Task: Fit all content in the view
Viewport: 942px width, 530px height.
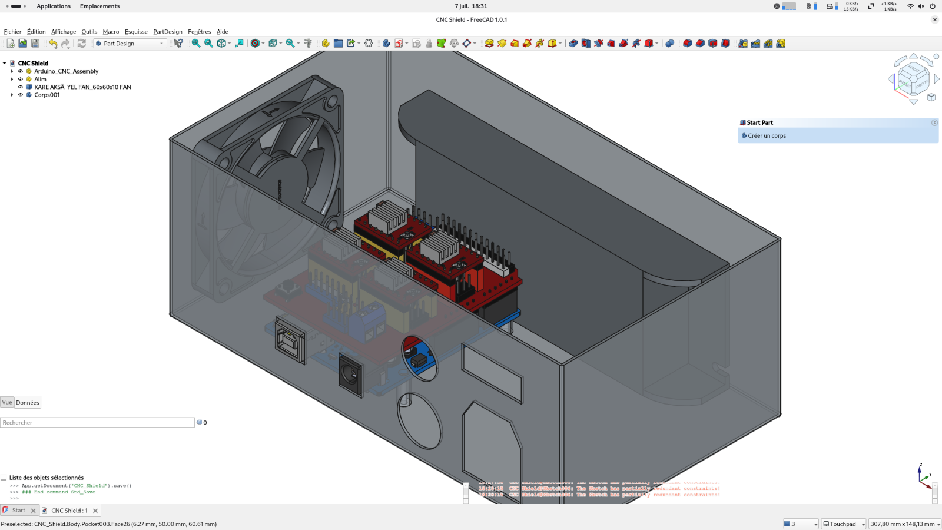Action: point(196,43)
